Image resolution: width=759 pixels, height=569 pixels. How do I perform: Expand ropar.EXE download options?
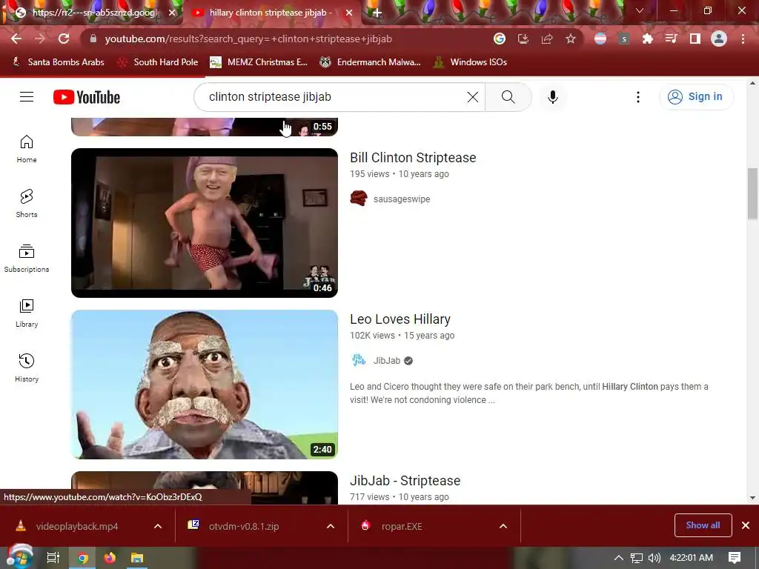[x=503, y=526]
